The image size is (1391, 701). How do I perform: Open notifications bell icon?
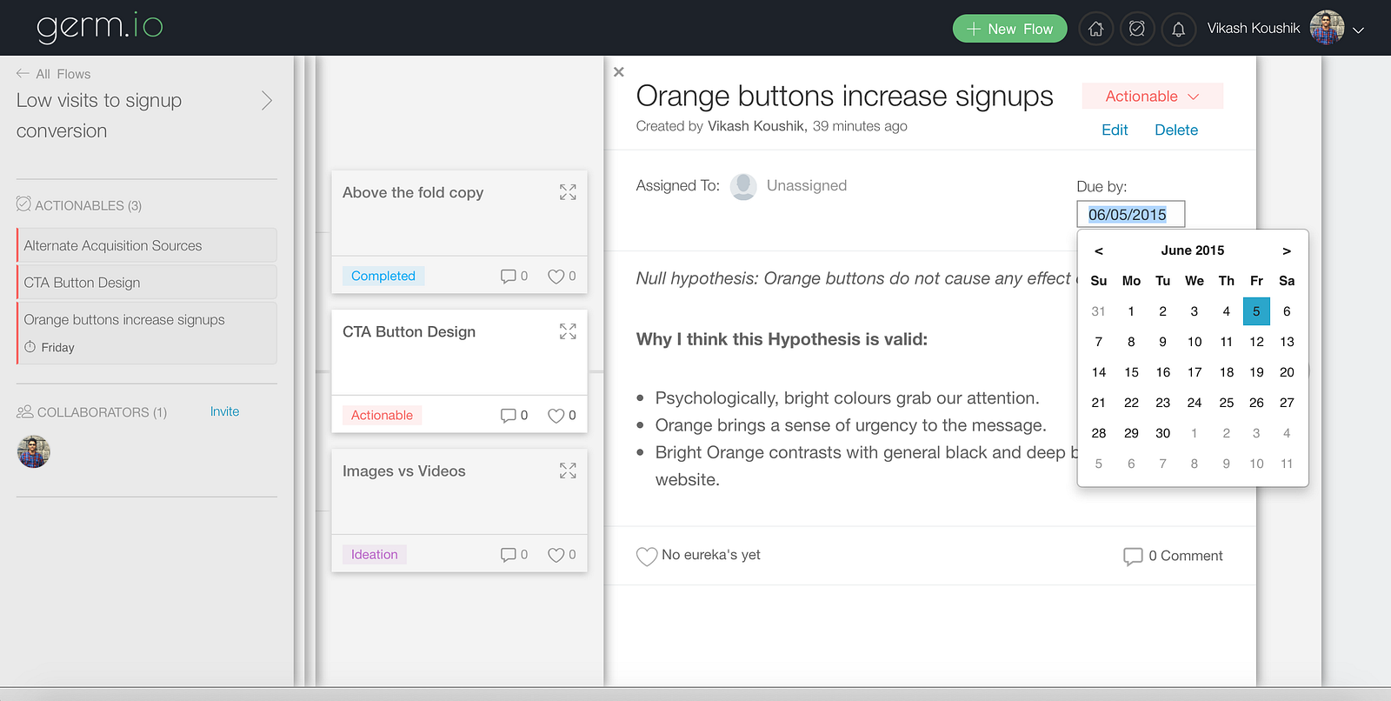tap(1178, 29)
